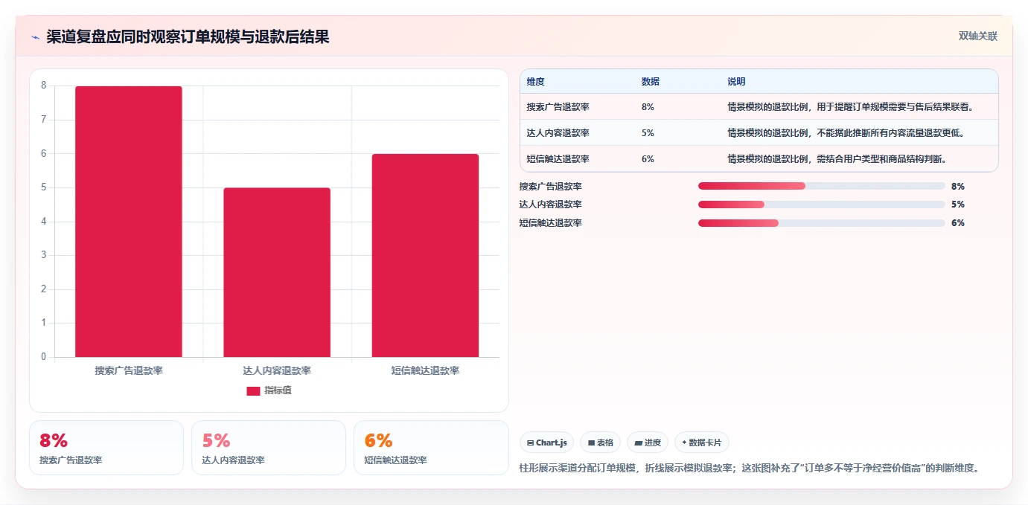Click the 短信触达退款率 x-axis label
The width and height of the screenshot is (1028, 505).
(x=425, y=370)
